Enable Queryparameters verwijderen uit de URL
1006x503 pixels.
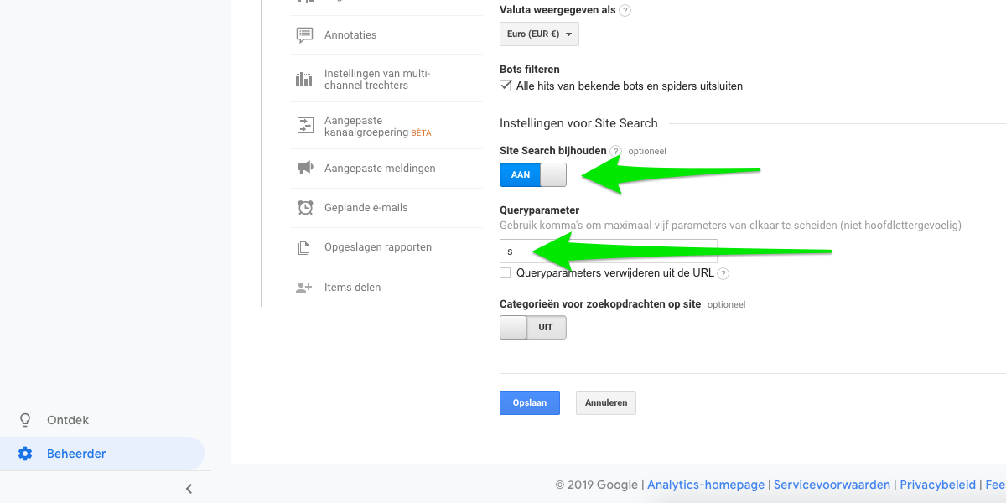click(x=506, y=272)
